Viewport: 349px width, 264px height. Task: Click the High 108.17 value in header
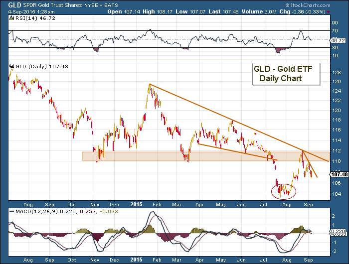158,12
